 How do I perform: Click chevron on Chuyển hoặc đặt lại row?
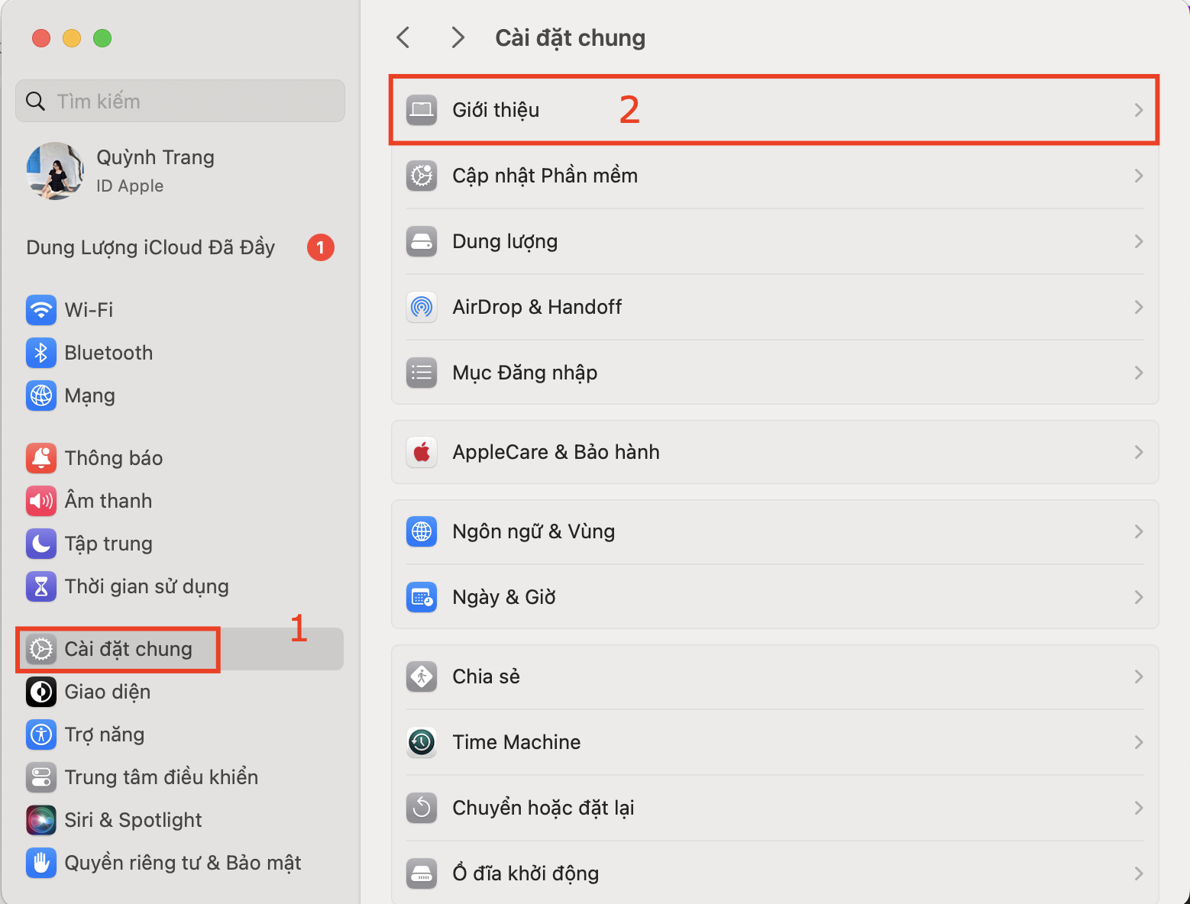tap(1139, 808)
